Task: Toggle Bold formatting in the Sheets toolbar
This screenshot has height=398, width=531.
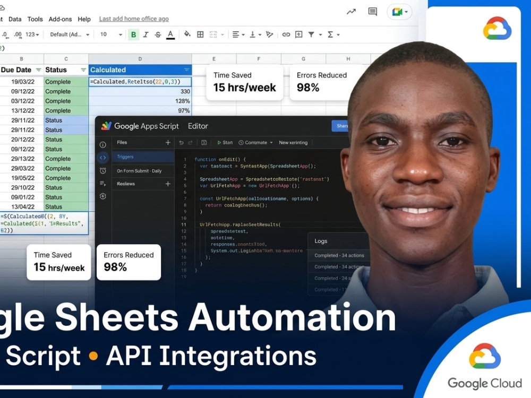Action: (133, 34)
